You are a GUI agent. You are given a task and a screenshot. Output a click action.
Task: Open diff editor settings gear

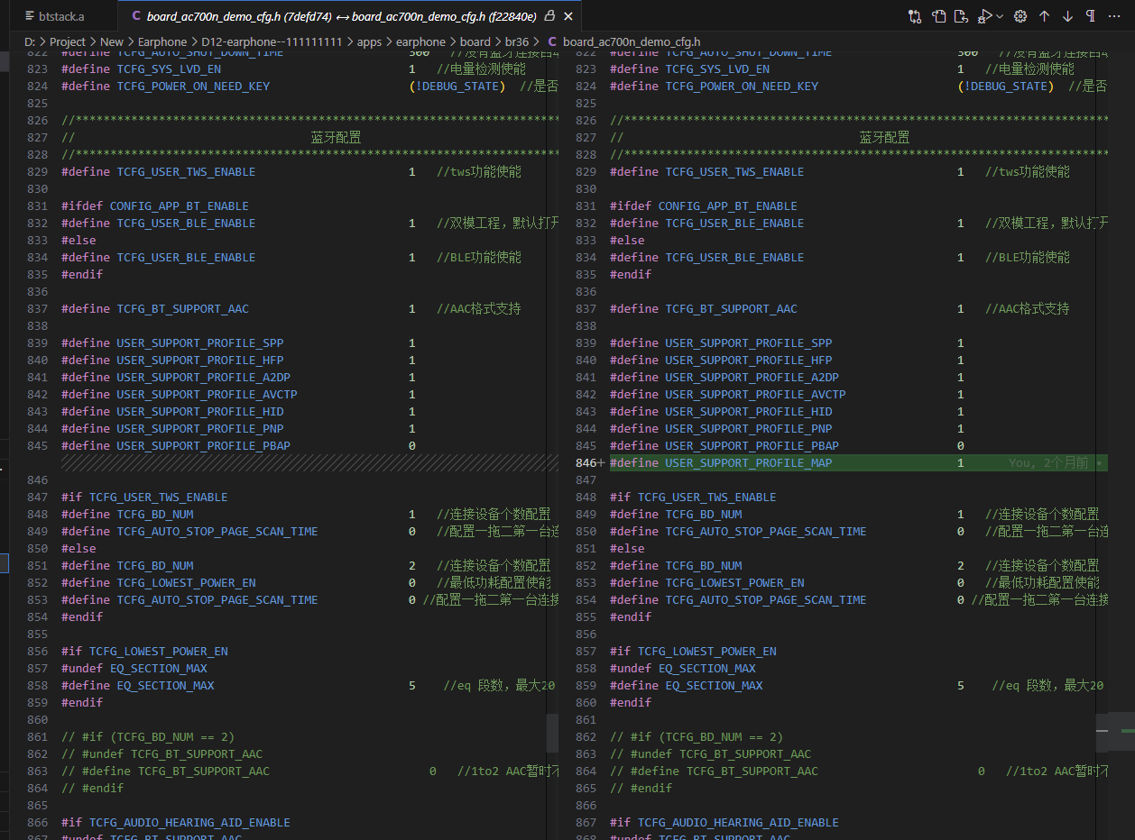point(1020,16)
